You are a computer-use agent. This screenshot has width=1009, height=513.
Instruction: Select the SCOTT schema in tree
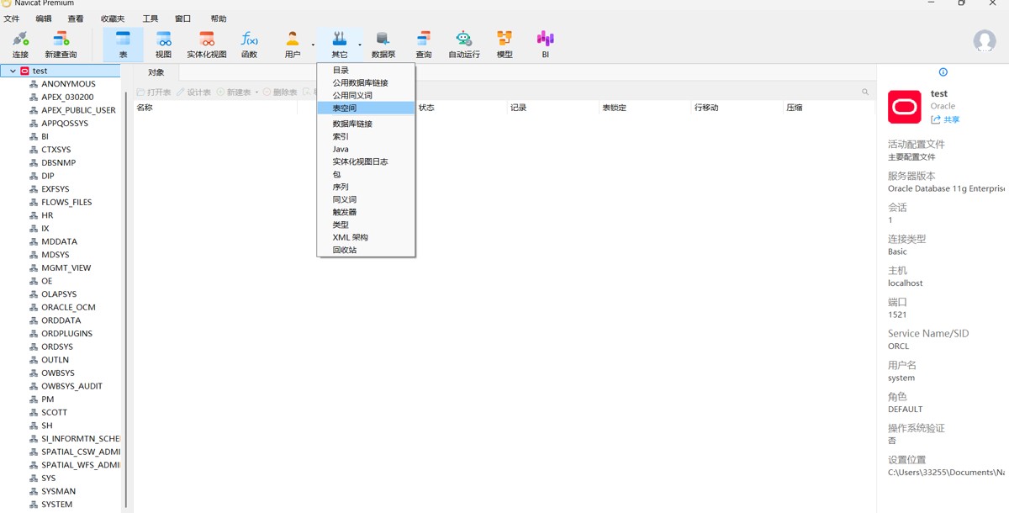[x=54, y=412]
